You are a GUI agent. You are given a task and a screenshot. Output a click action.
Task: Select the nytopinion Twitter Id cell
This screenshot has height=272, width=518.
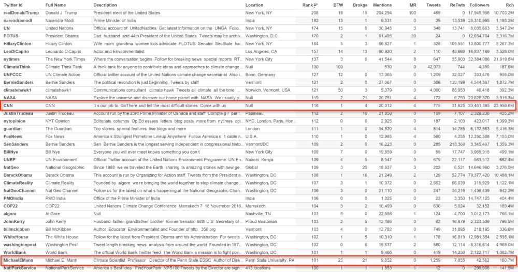click(14, 121)
